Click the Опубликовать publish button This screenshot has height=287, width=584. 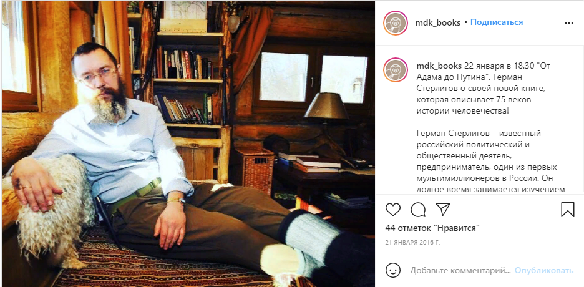(544, 271)
